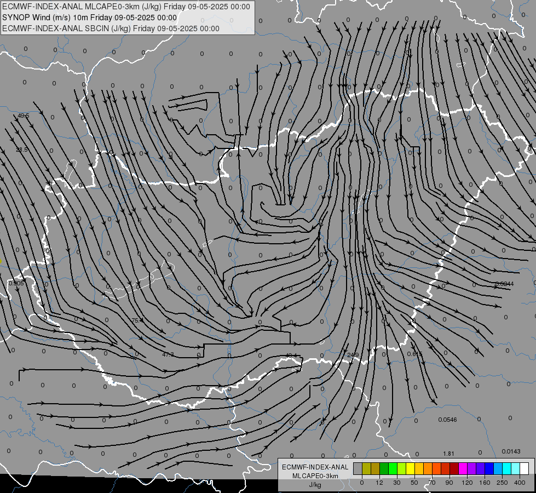Screen dimensions: 536x493
Task: Click the purple legend swatch beside magenta
Action: pos(471,468)
